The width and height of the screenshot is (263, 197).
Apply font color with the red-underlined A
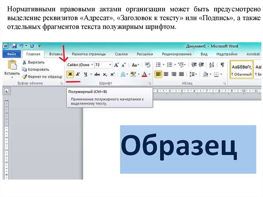pyautogui.click(x=144, y=74)
